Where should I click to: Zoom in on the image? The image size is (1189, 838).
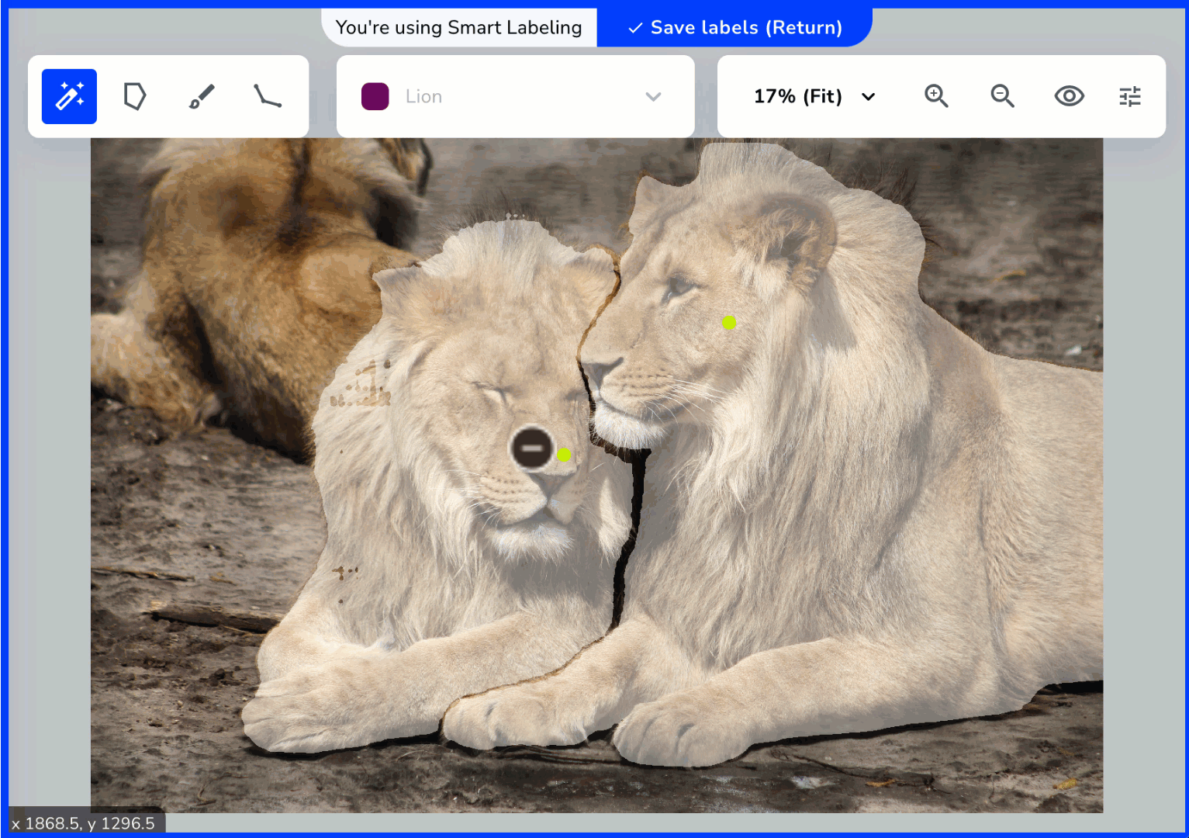(936, 95)
